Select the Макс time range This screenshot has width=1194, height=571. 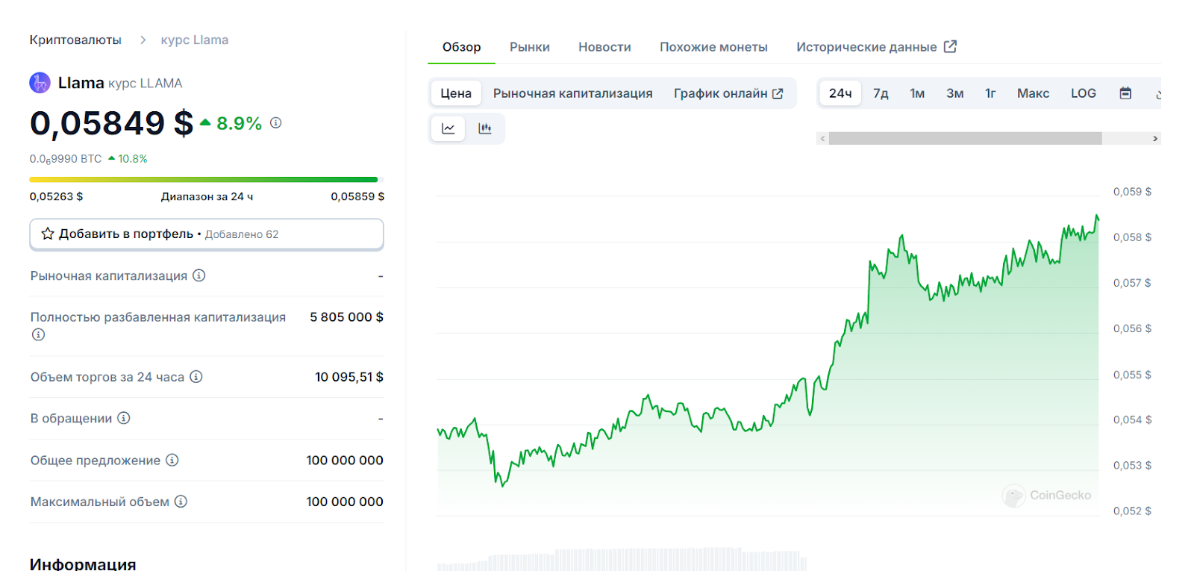(1034, 93)
